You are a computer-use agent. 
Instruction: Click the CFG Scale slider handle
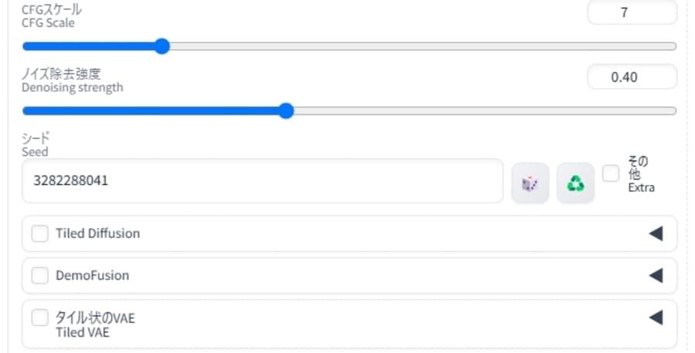click(162, 46)
